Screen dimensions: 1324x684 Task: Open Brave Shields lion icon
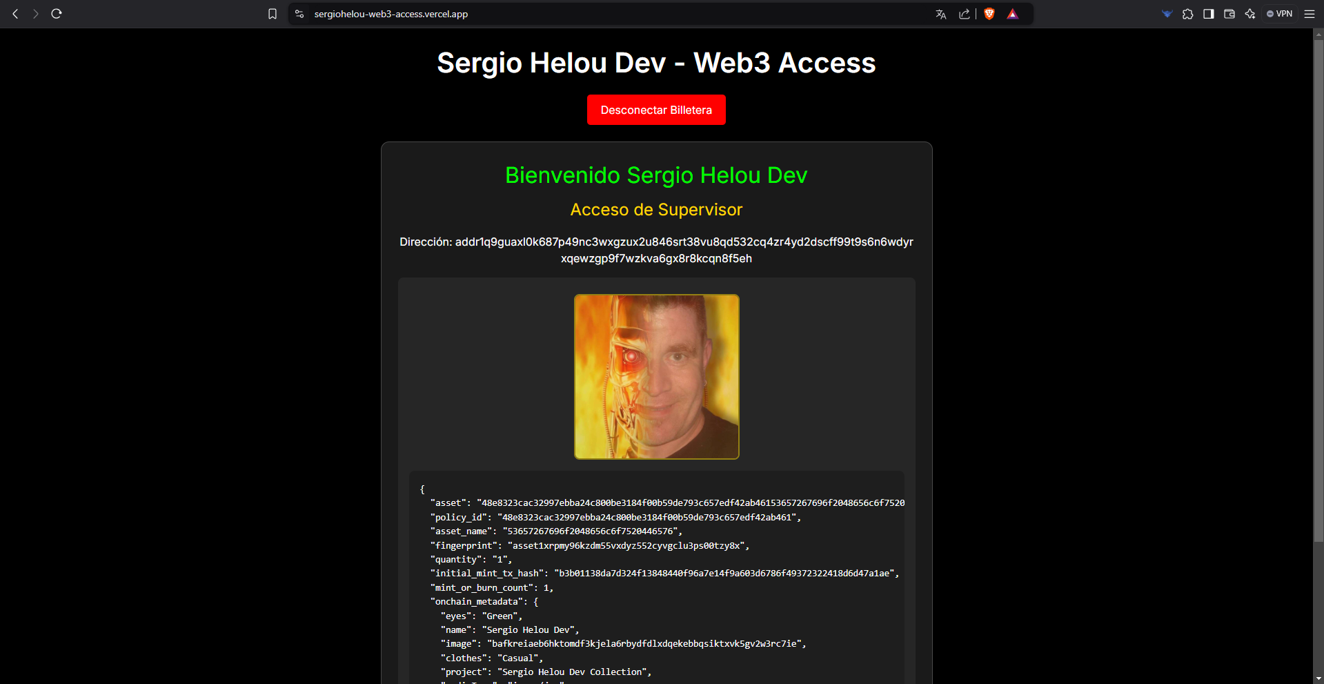[989, 14]
